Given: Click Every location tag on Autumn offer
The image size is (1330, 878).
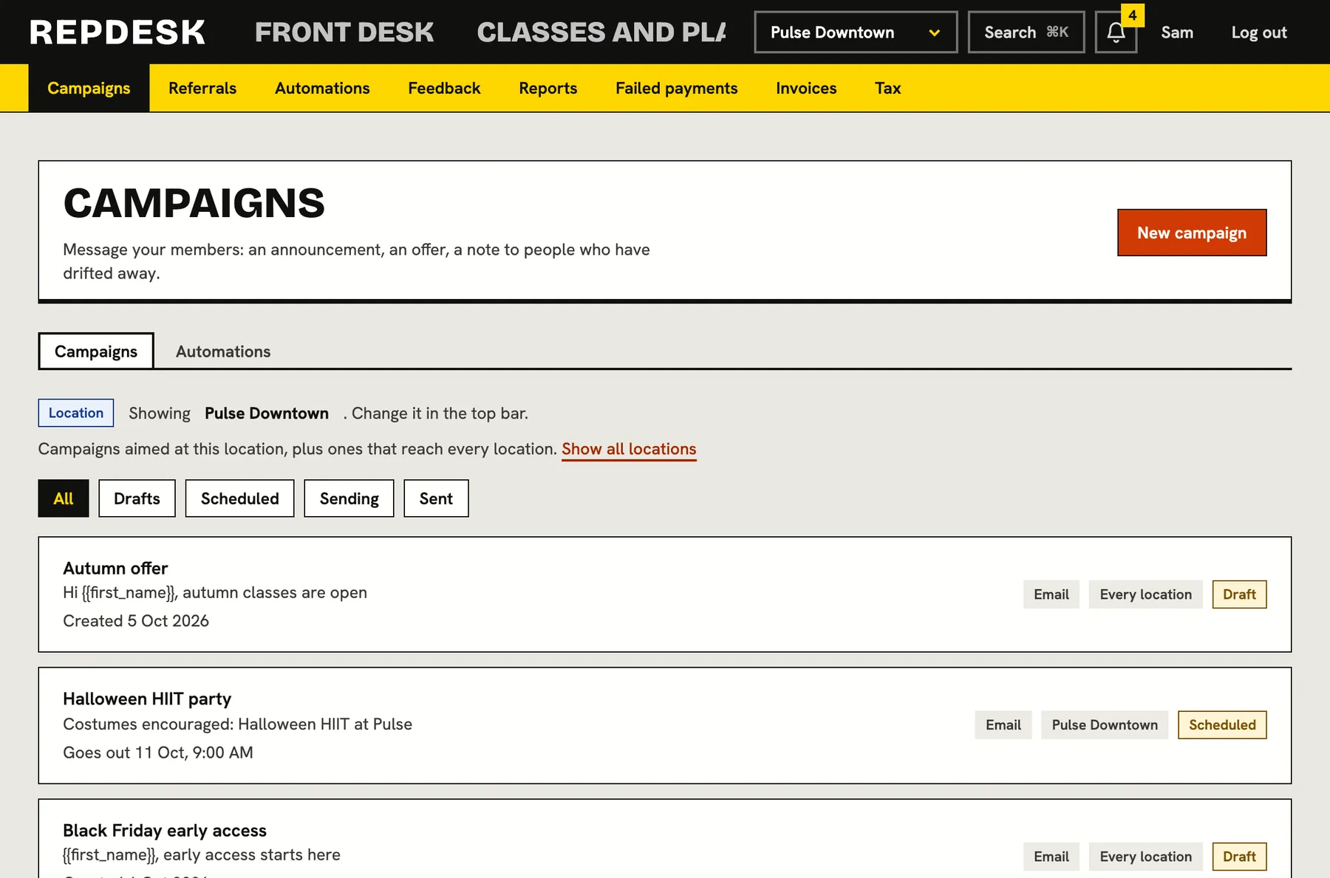Looking at the screenshot, I should click(x=1145, y=594).
